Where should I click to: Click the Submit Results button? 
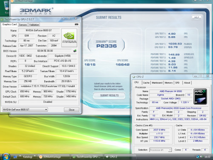[x=109, y=96]
